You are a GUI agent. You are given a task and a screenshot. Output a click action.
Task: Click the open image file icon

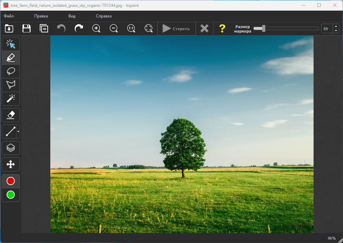(x=9, y=28)
